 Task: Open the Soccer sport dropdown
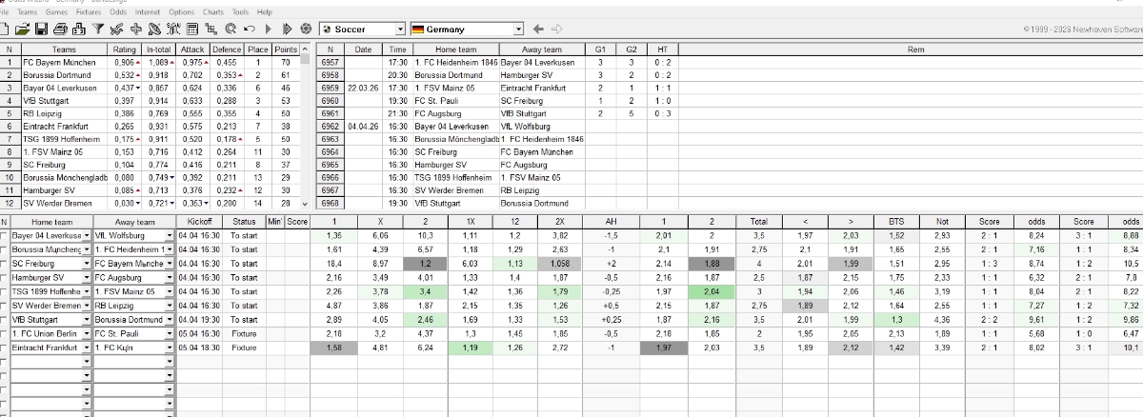pyautogui.click(x=399, y=30)
